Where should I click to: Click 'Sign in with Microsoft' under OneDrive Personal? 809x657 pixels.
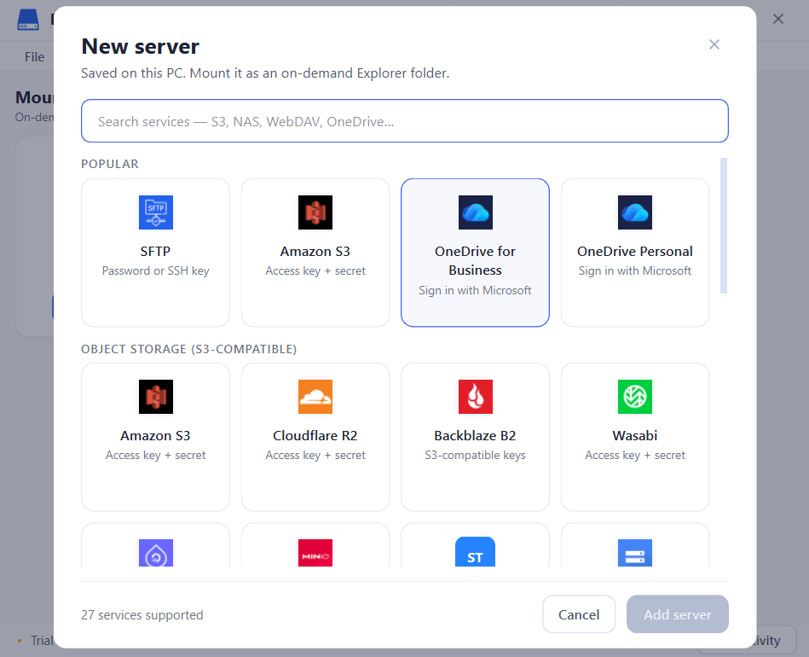(x=634, y=270)
